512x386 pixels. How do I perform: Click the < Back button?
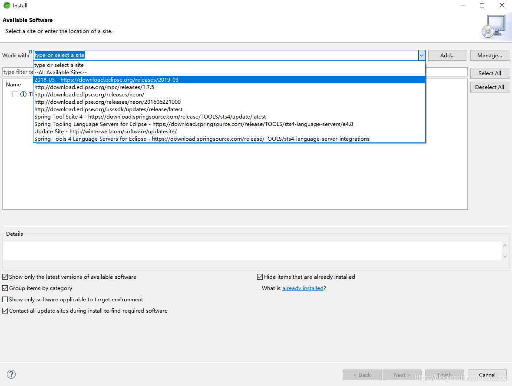coord(362,375)
